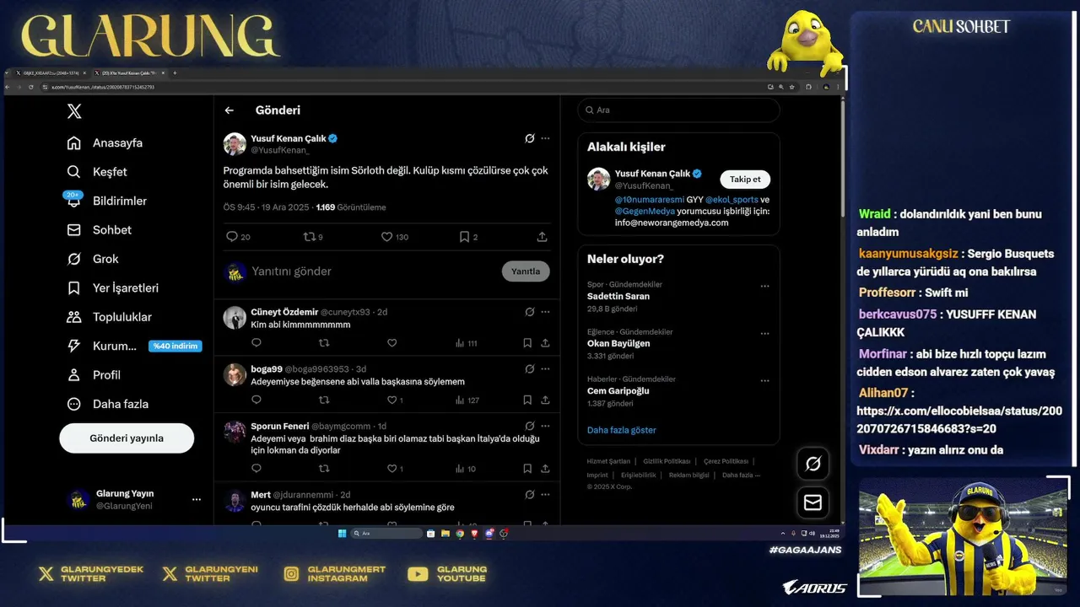Viewport: 1080px width, 607px height.
Task: Open Sadettin Saran trend options
Action: point(764,286)
